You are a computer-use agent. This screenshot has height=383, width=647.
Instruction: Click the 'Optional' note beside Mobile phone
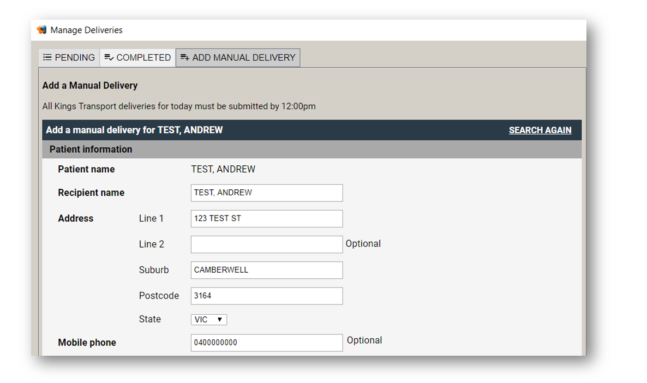(364, 340)
